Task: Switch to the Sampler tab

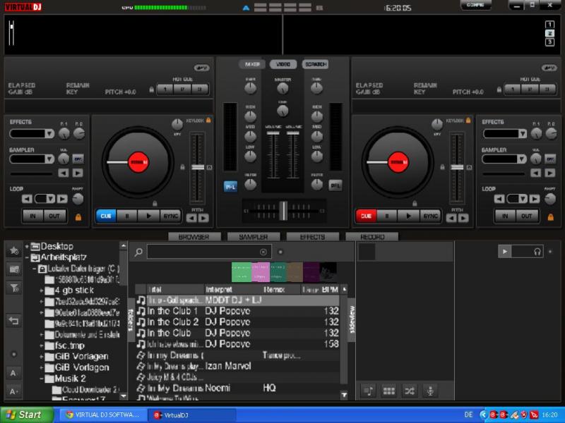Action: [253, 237]
